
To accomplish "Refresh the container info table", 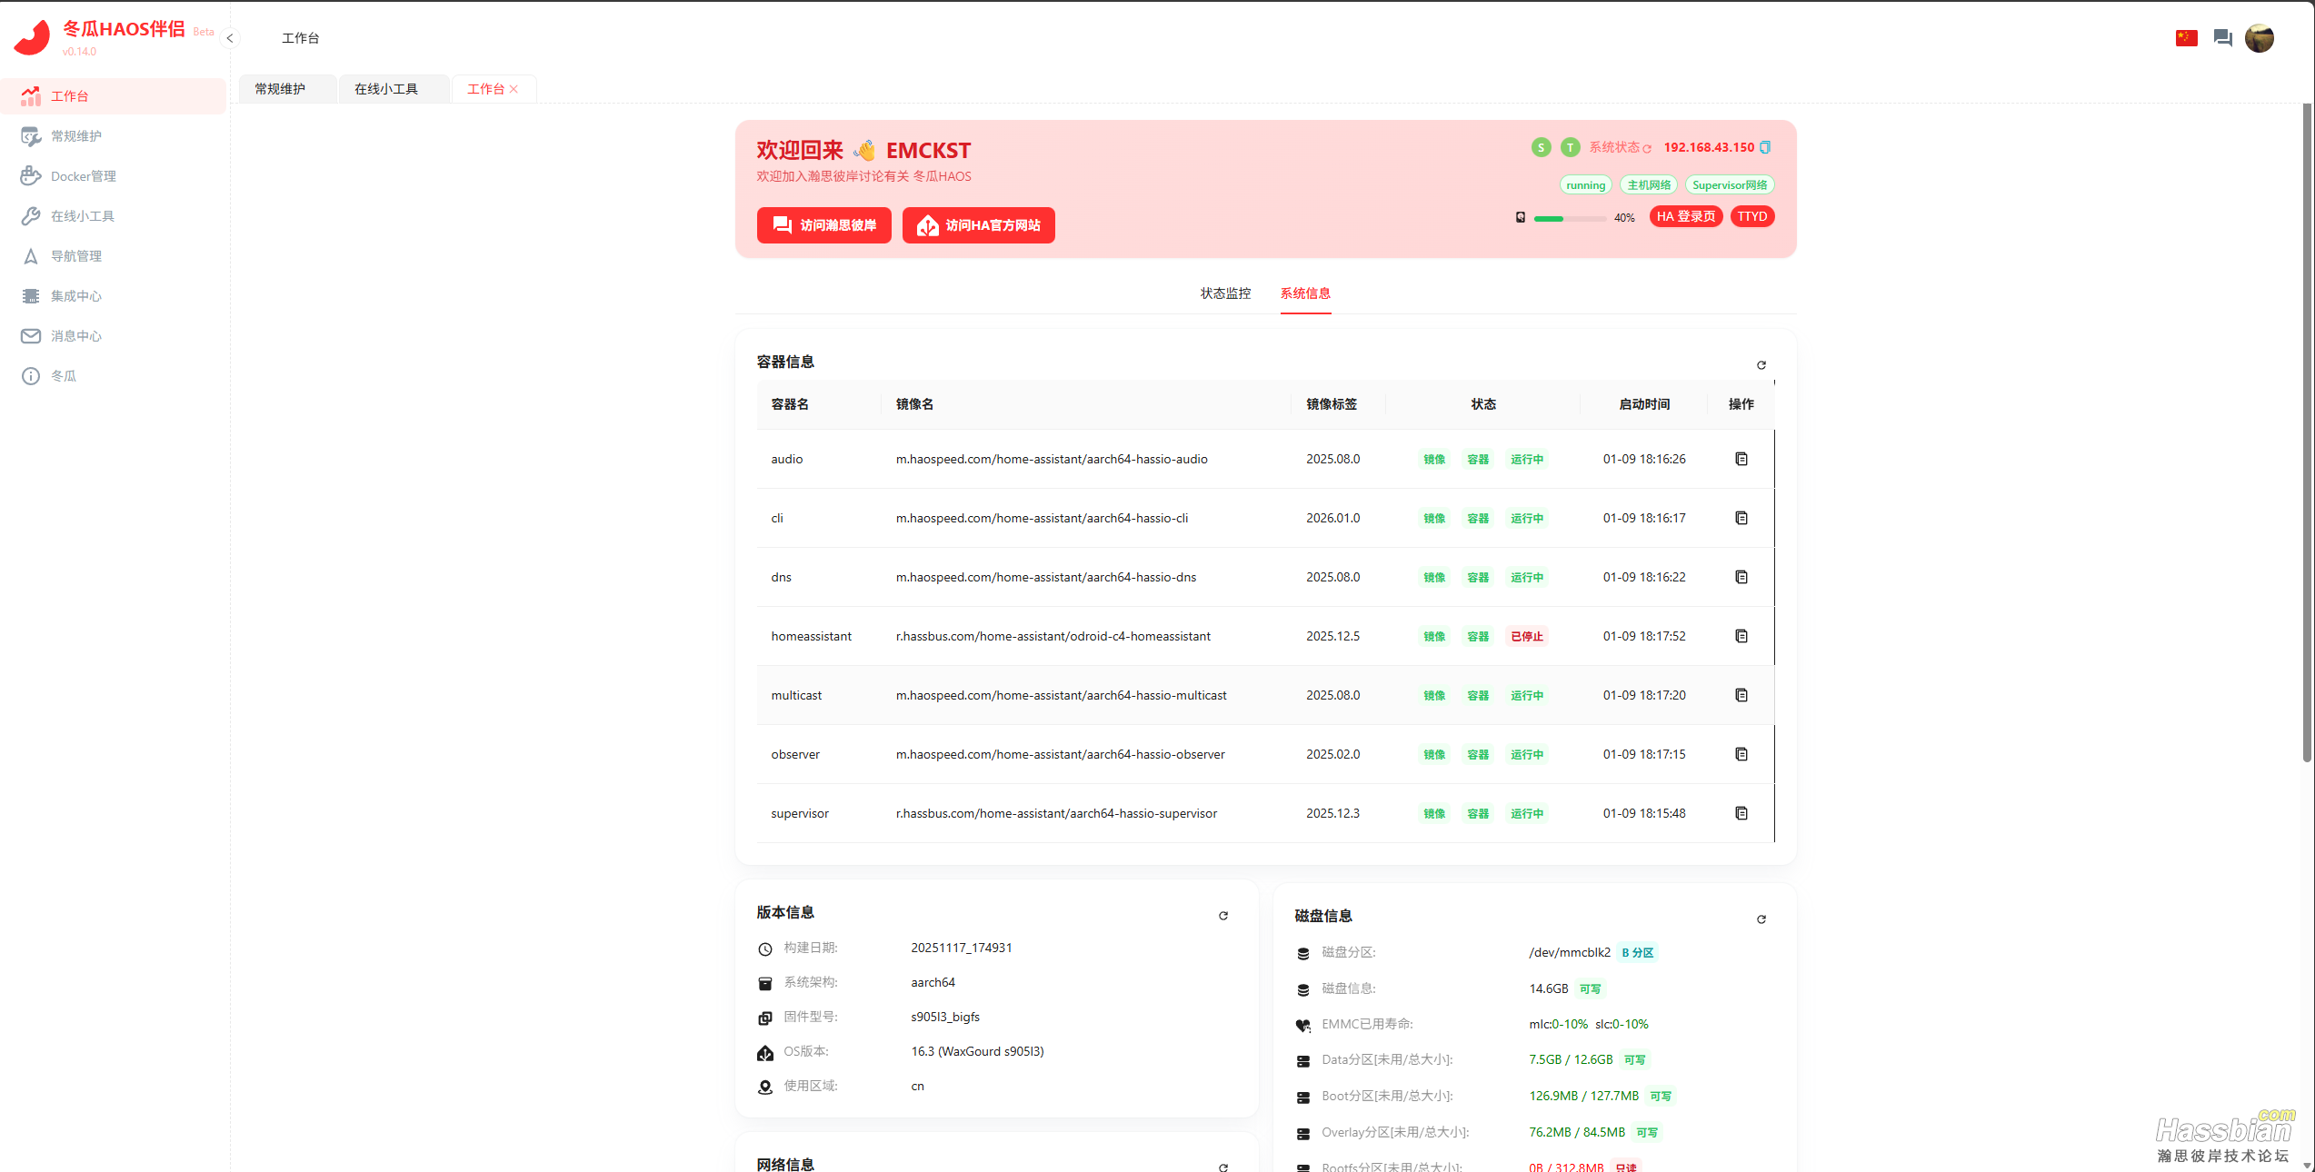I will 1761,365.
